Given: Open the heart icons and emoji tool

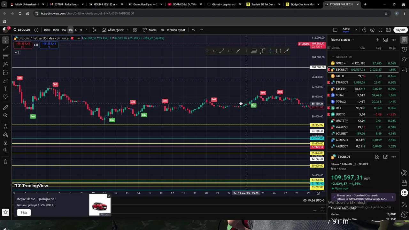Looking at the screenshot, I should pyautogui.click(x=5, y=96).
